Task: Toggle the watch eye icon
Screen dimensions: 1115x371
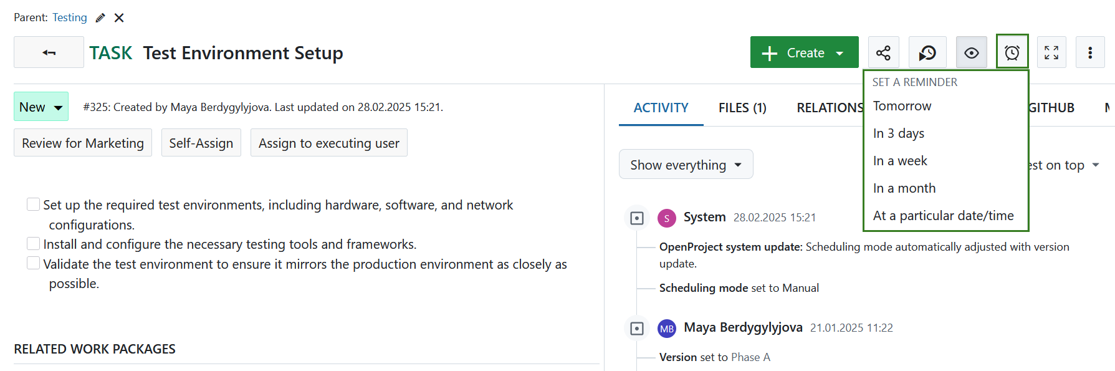Action: pos(971,53)
